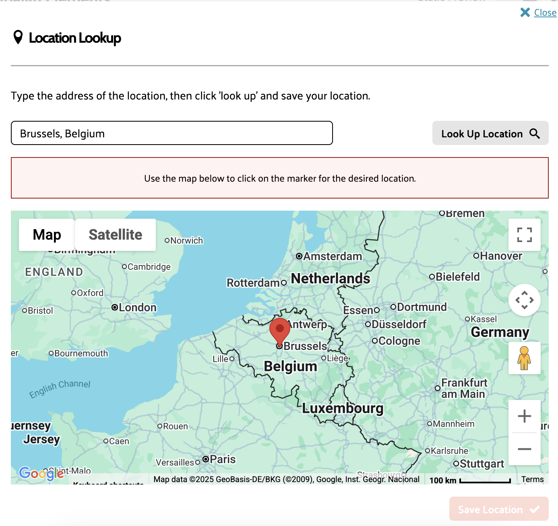The image size is (558, 526).
Task: Click the Amsterdam city label
Action: (x=332, y=257)
